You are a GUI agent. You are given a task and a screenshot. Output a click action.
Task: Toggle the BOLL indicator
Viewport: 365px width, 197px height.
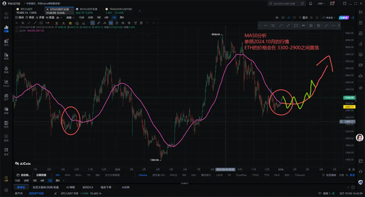point(78,175)
